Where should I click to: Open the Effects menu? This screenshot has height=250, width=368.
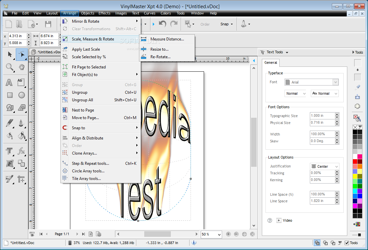[104, 13]
